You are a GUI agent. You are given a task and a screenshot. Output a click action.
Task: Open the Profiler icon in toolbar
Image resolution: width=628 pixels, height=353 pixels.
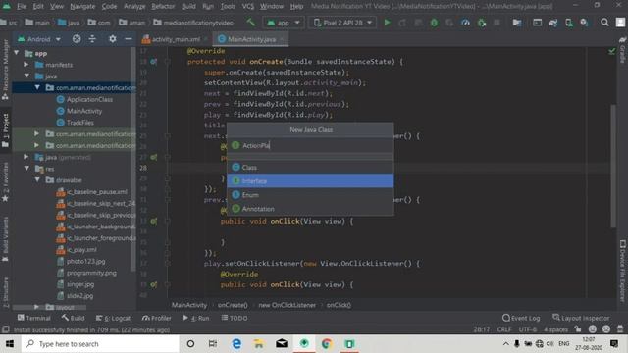465,23
